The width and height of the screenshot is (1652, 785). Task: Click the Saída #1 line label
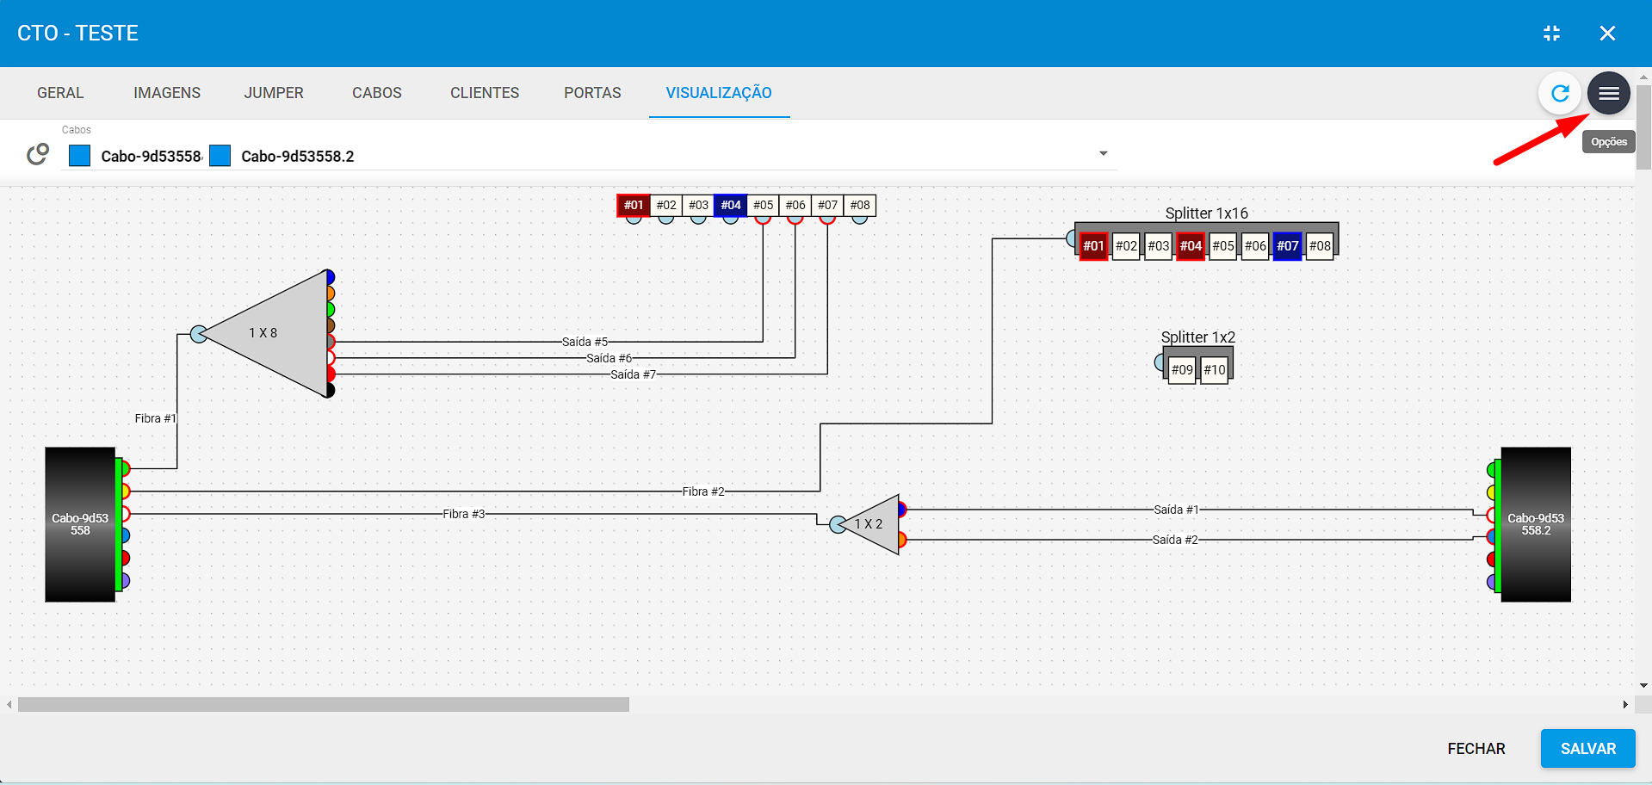coord(1176,510)
